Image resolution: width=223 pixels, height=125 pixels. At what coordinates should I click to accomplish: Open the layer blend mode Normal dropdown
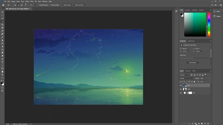(x=187, y=78)
